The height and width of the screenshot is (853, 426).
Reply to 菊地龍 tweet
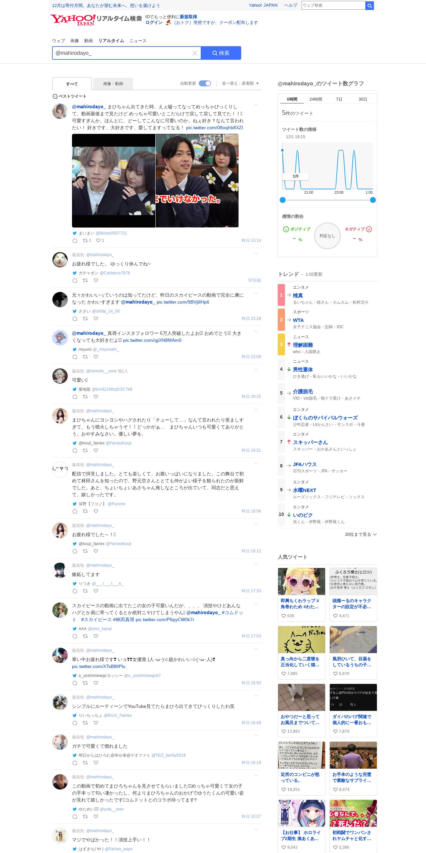75,397
